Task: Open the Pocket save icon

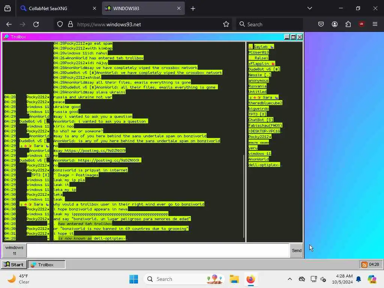Action: point(321,24)
